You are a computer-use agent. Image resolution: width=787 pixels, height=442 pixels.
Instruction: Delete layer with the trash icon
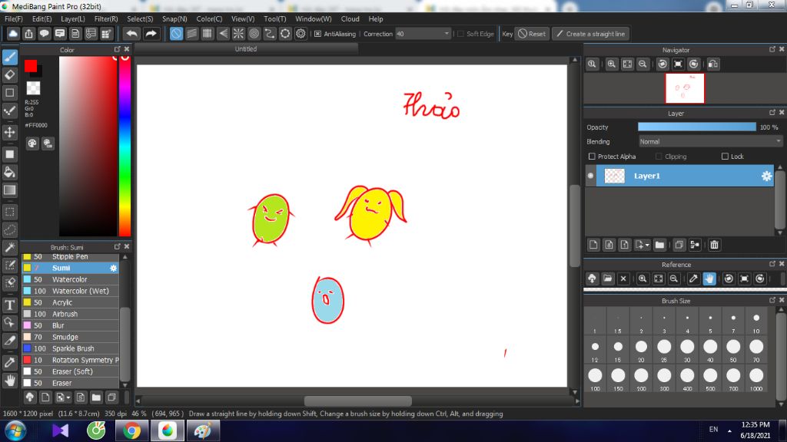point(714,245)
